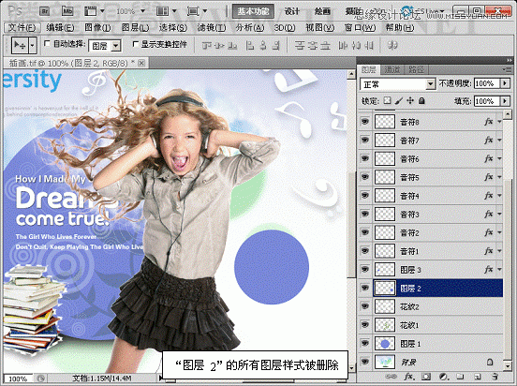The width and height of the screenshot is (517, 386).
Task: Switch to the 设计 workspace
Action: tap(292, 11)
